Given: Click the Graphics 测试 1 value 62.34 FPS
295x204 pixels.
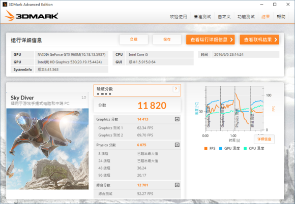Looking at the screenshot, I should pyautogui.click(x=145, y=128).
